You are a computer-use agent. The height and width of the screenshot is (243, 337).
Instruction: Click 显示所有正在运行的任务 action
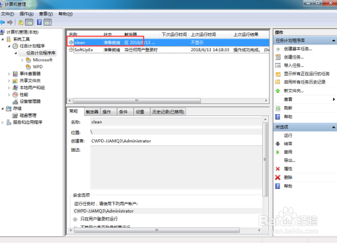tap(307, 74)
